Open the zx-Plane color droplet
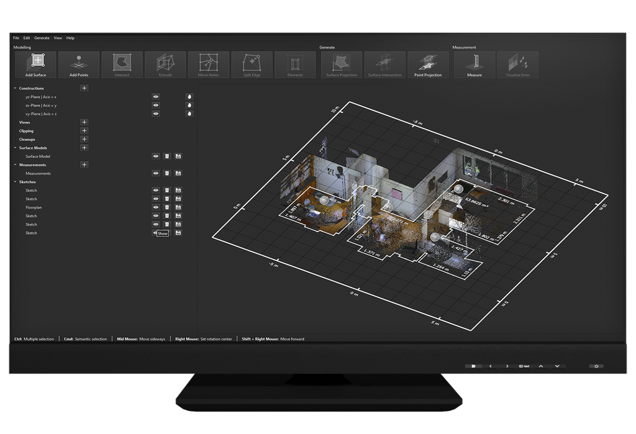636x434 pixels. point(189,105)
